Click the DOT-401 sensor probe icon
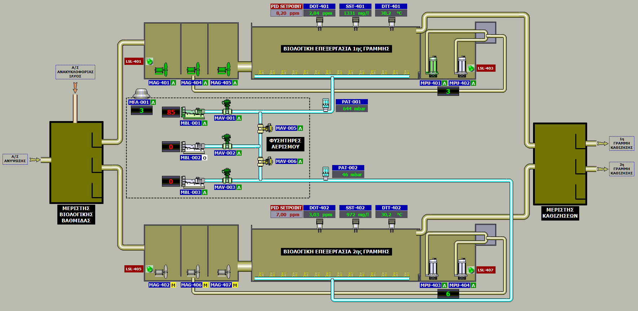Viewport: 638px width, 311px height. (320, 23)
